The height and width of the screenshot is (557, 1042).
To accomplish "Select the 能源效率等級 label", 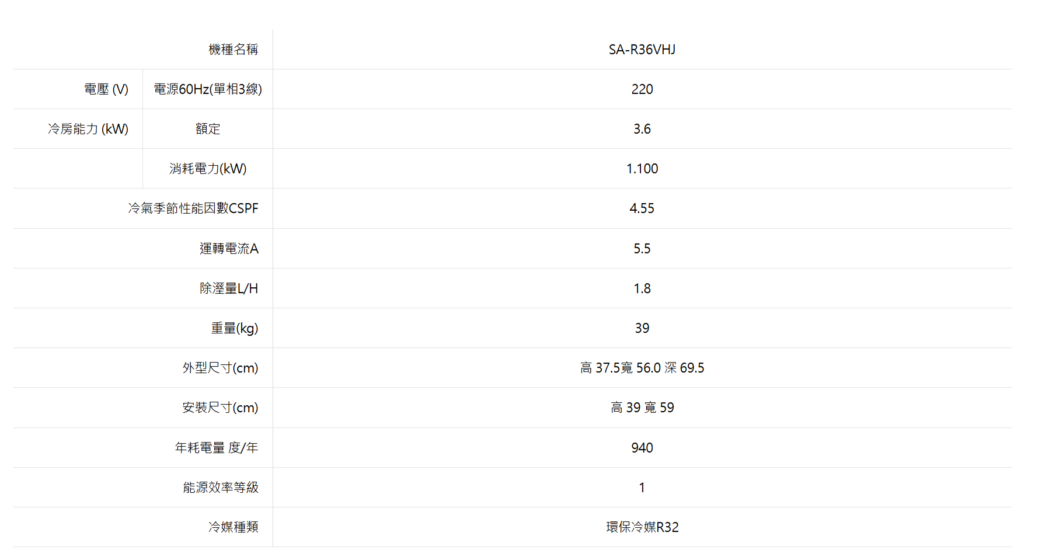I will pos(221,488).
